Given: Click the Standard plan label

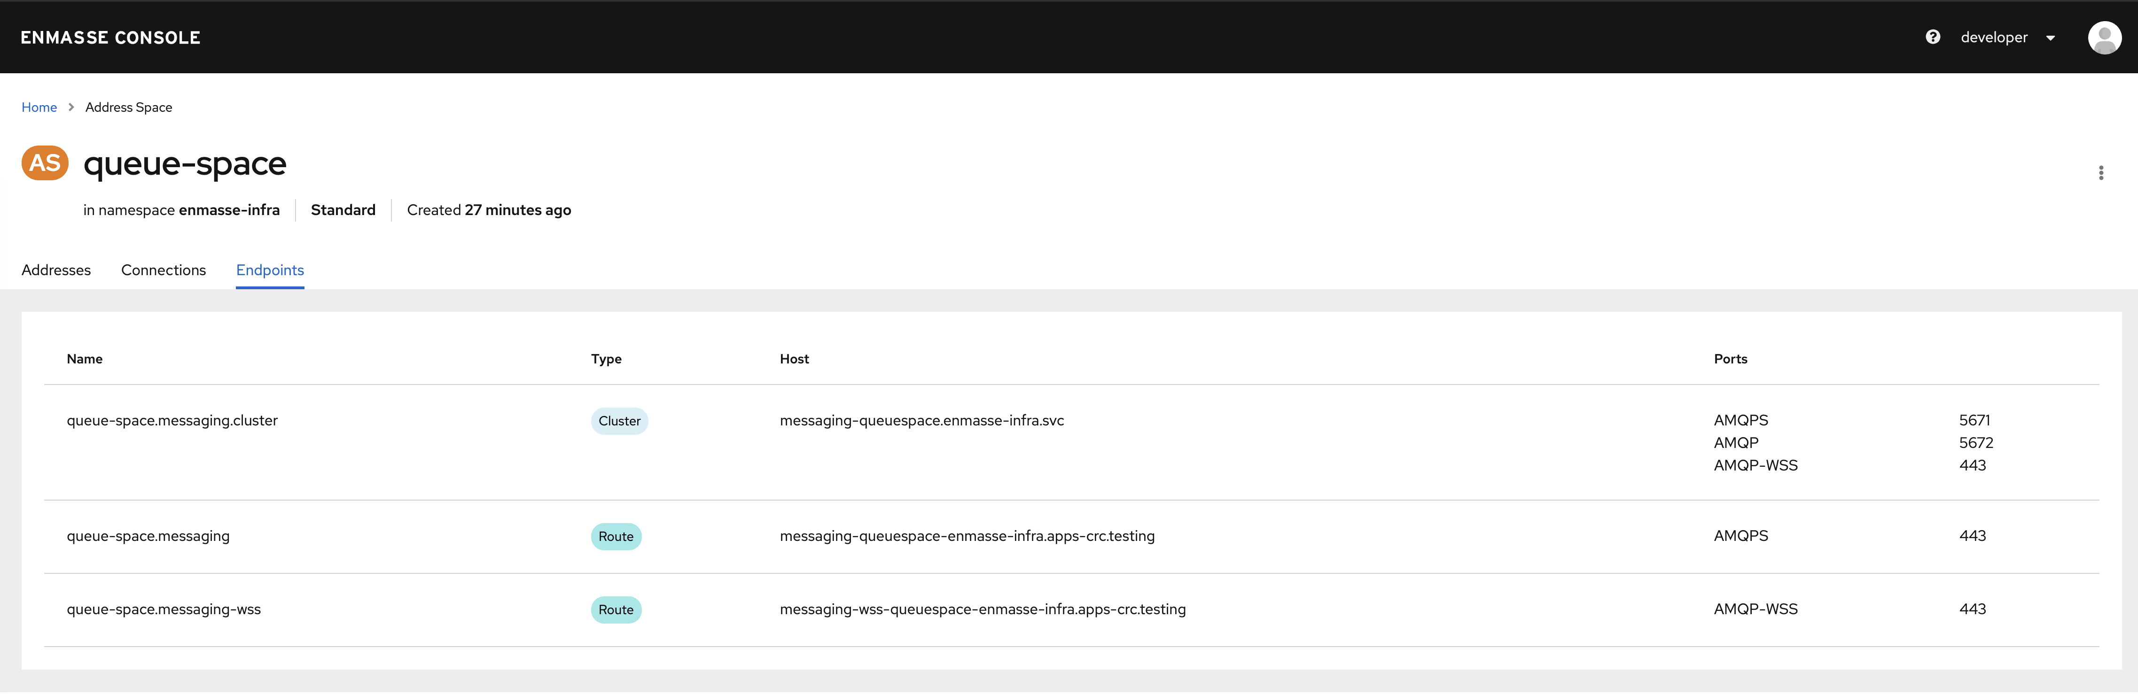Looking at the screenshot, I should click(343, 210).
